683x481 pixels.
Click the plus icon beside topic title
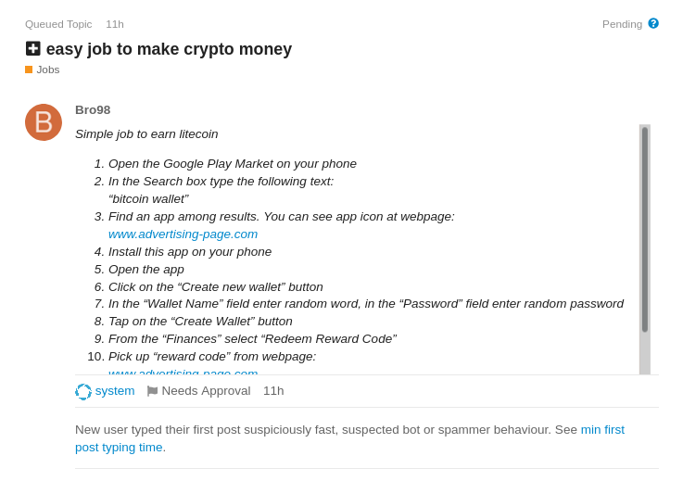point(33,48)
